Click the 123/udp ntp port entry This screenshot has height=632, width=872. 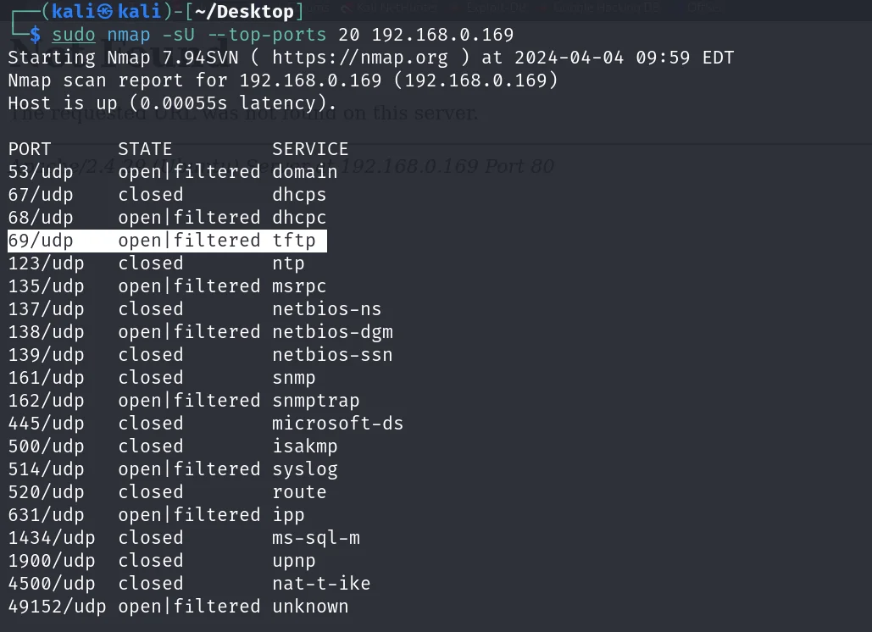(x=47, y=263)
